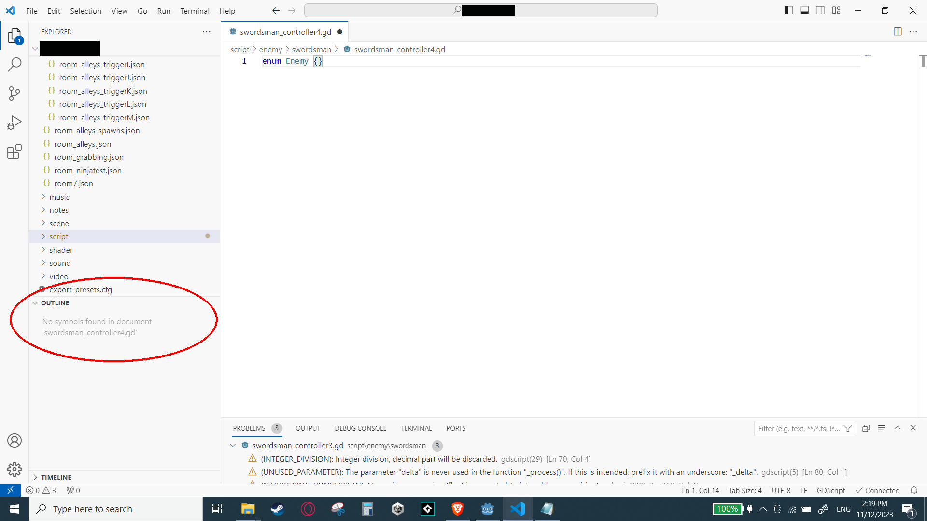Image resolution: width=927 pixels, height=521 pixels.
Task: Open the Extensions view
Action: 14,152
